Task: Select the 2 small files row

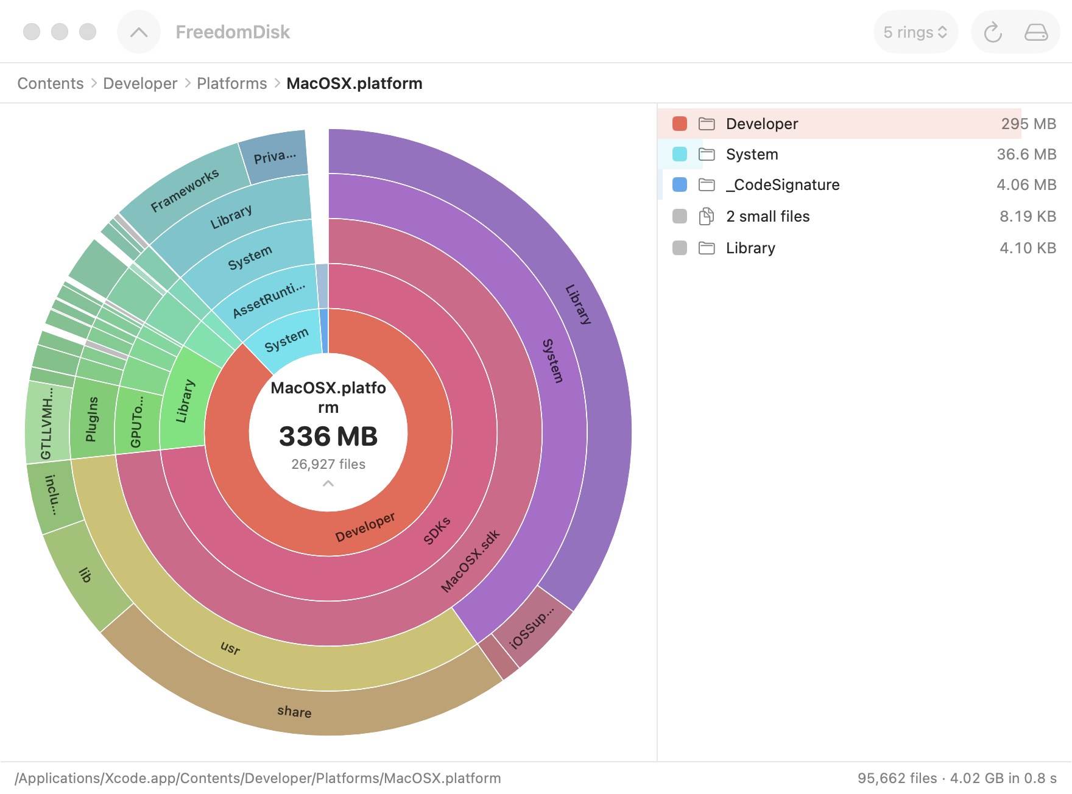Action: (x=864, y=216)
